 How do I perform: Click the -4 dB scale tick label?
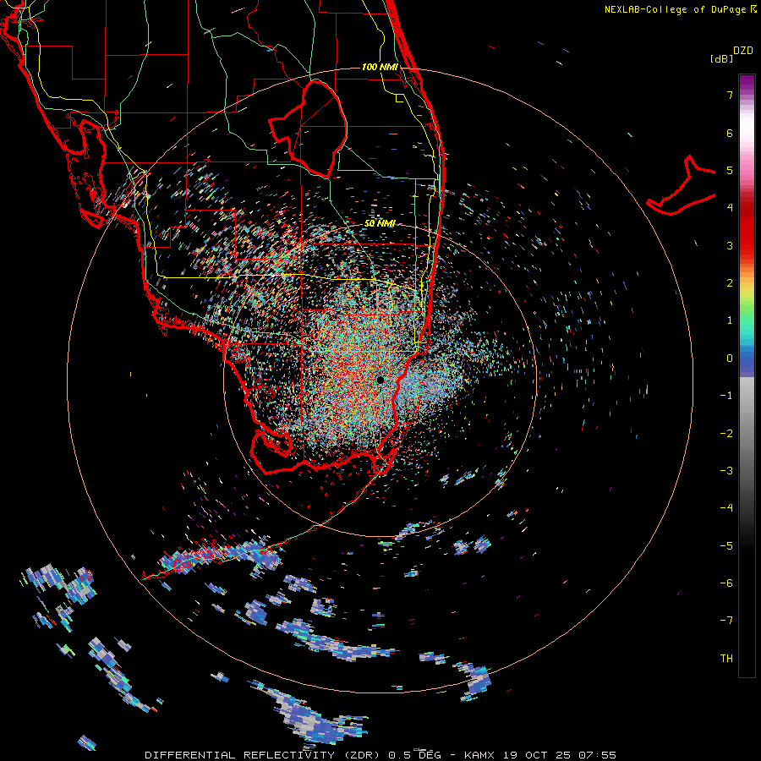pos(726,508)
